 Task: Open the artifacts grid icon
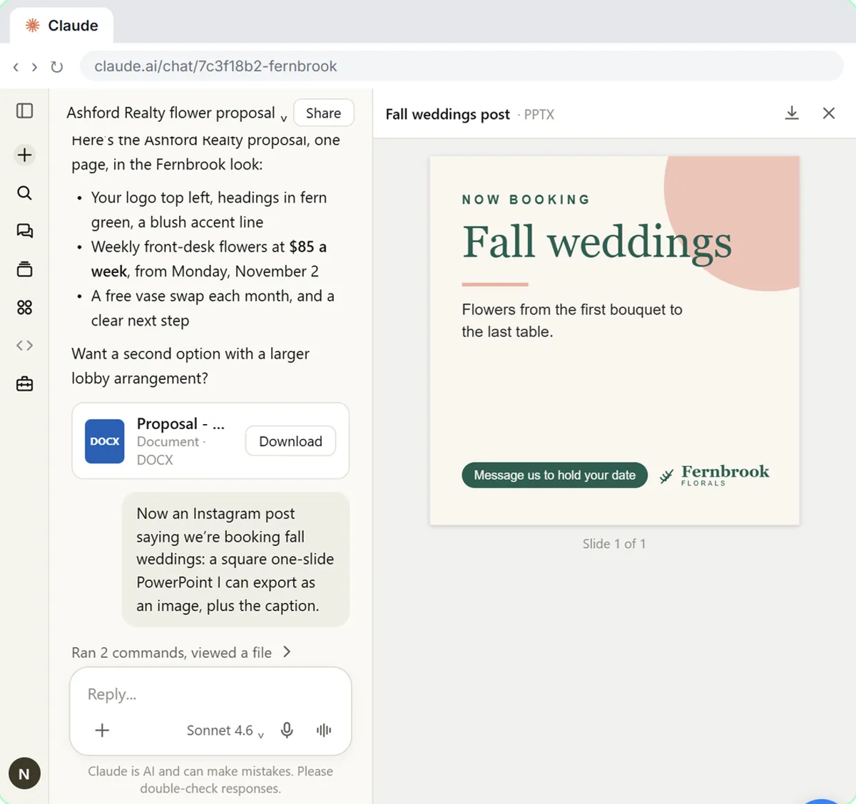24,307
